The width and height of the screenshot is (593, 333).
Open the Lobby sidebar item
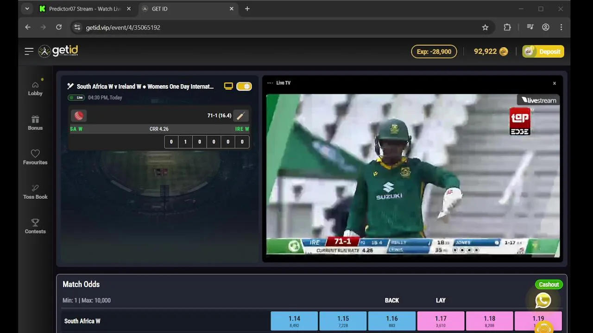[x=35, y=88]
